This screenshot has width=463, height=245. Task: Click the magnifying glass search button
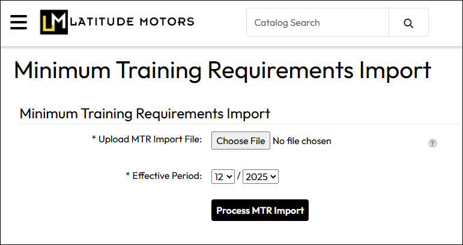pyautogui.click(x=408, y=23)
